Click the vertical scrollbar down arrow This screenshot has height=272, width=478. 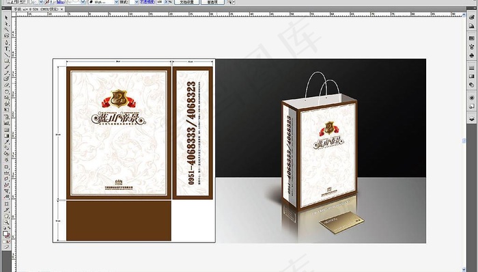(464, 269)
